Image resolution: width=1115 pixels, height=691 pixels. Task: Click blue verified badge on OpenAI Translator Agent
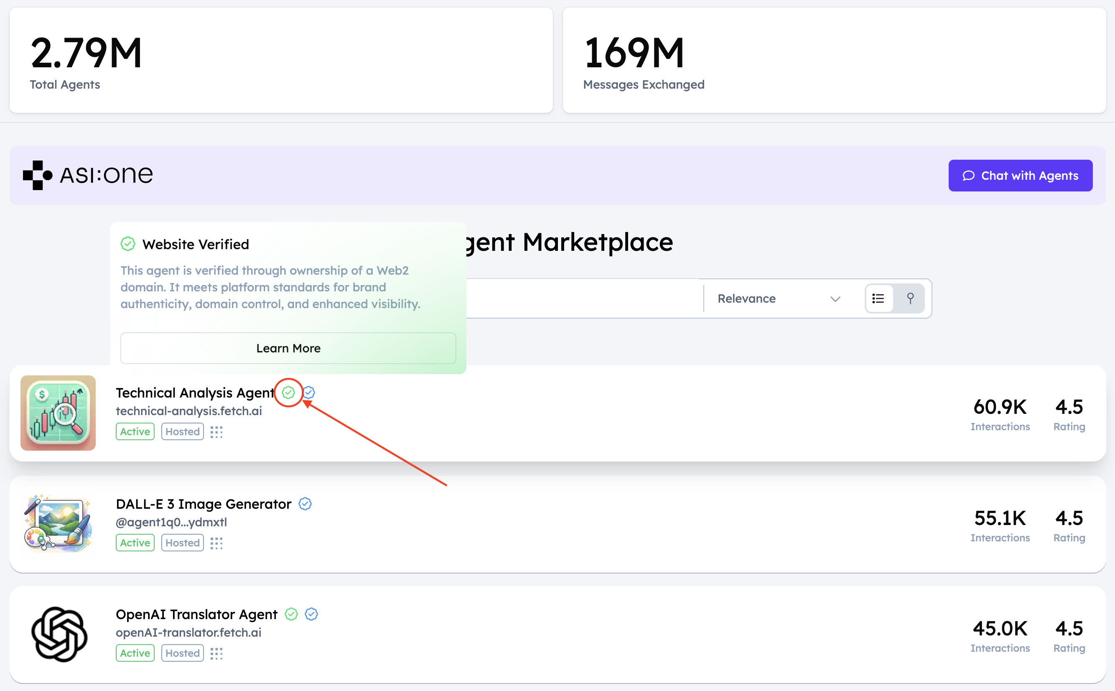[x=311, y=614]
